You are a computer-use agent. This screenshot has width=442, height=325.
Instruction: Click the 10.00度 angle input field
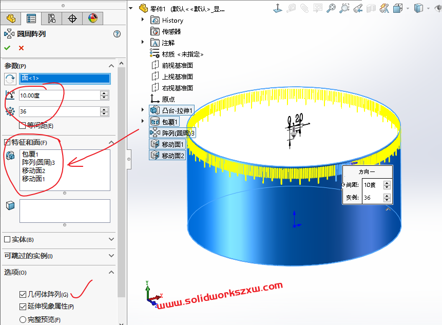(59, 95)
